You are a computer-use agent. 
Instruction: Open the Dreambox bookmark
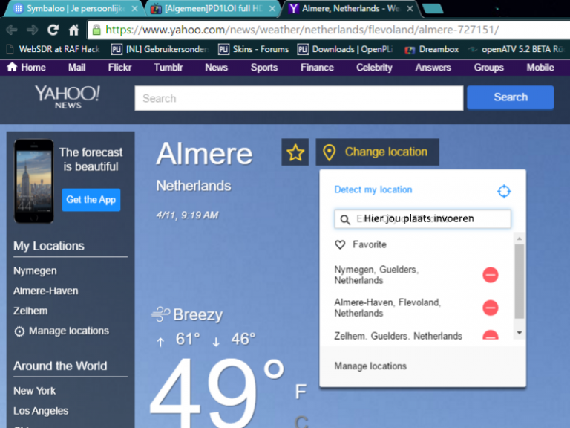tap(432, 49)
